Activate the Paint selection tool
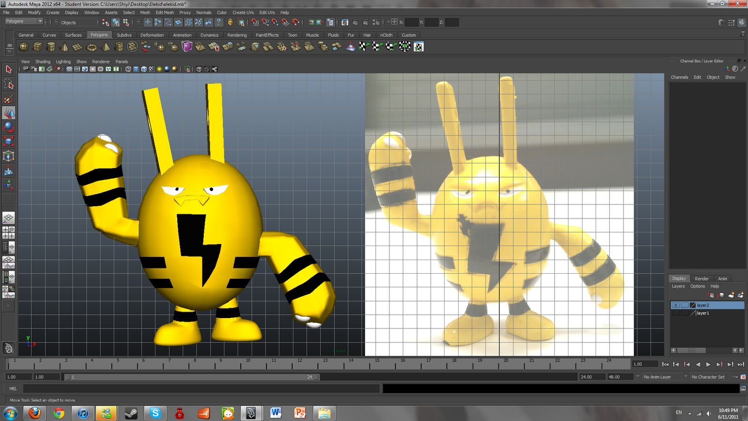748x421 pixels. click(x=8, y=99)
